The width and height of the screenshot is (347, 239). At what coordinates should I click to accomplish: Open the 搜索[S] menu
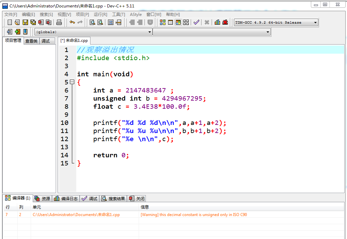point(46,15)
